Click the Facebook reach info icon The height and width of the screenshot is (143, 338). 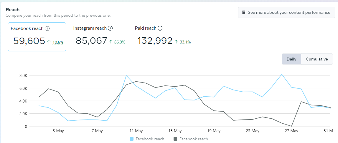pyautogui.click(x=47, y=28)
